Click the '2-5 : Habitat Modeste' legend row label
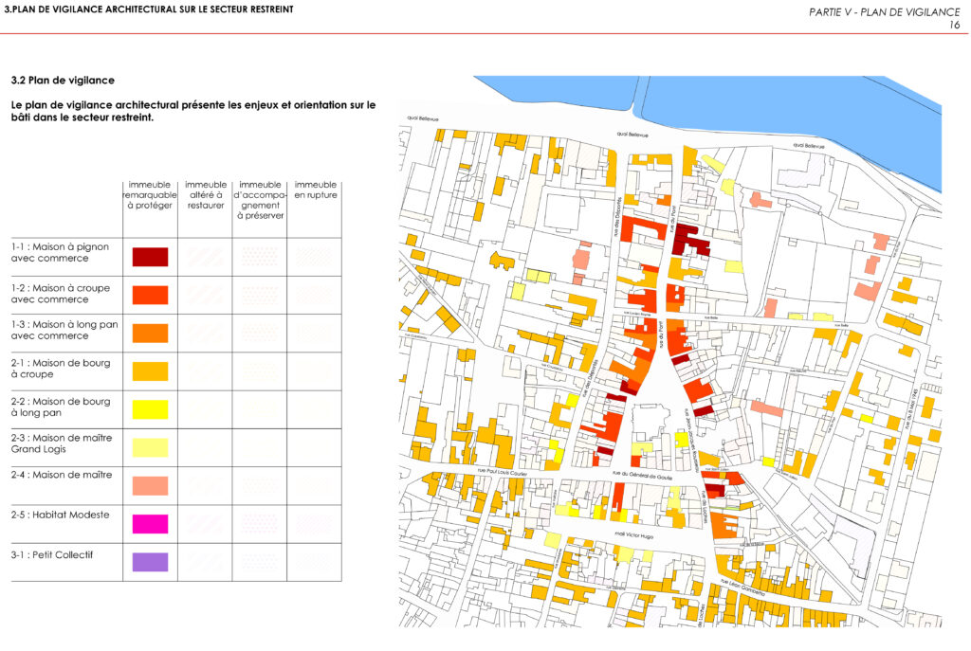 tap(61, 515)
